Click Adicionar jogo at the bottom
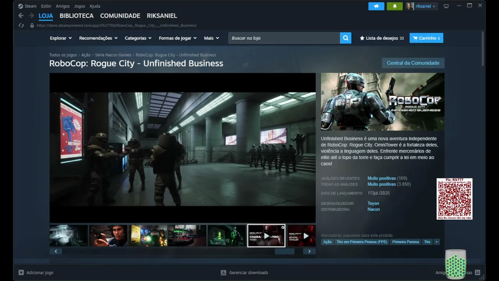Viewport: 499px width, 281px height. click(x=36, y=272)
